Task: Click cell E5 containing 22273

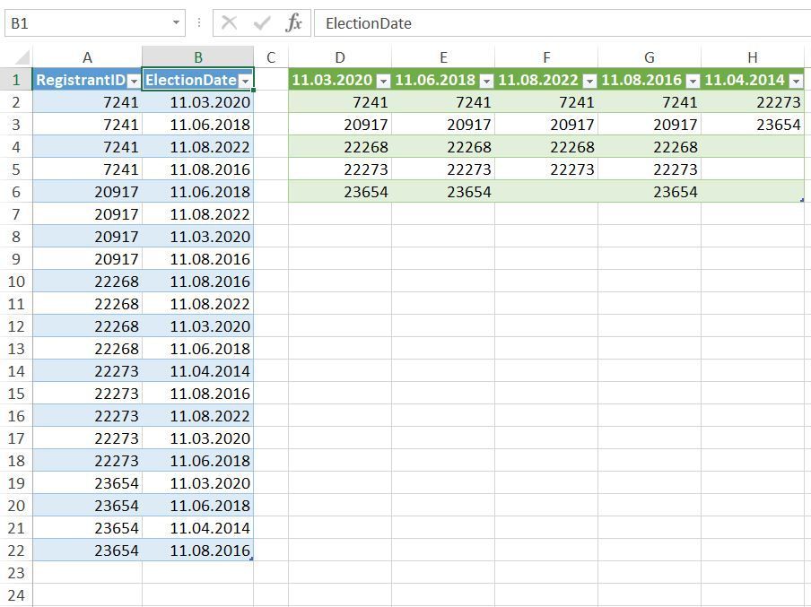Action: point(443,169)
